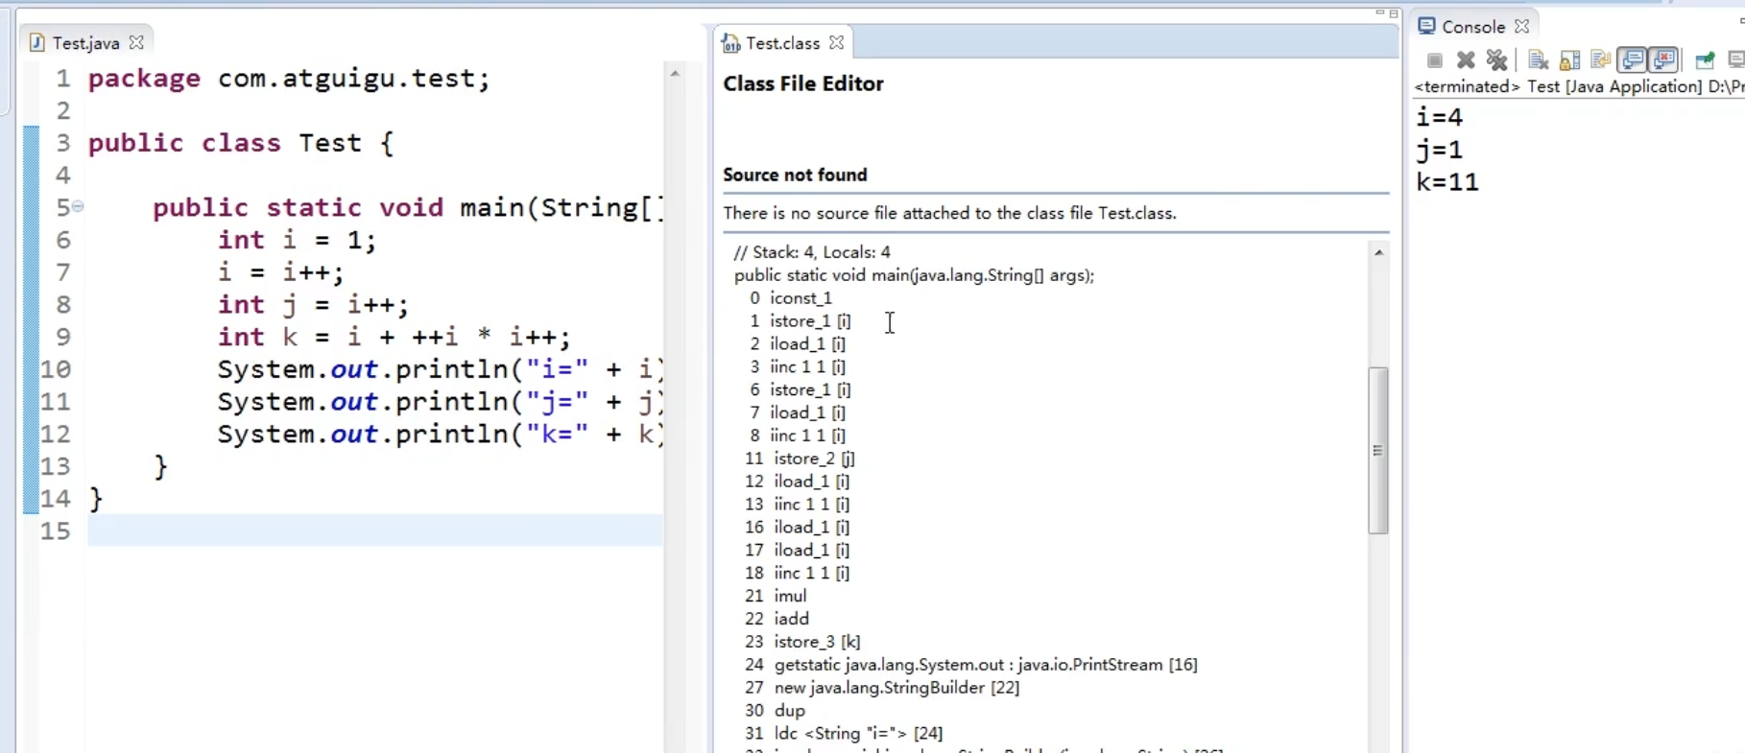1745x753 pixels.
Task: Maximize the editor area
Action: click(1394, 12)
